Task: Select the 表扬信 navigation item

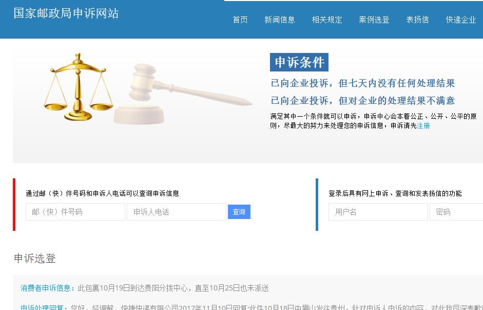Action: pyautogui.click(x=417, y=20)
